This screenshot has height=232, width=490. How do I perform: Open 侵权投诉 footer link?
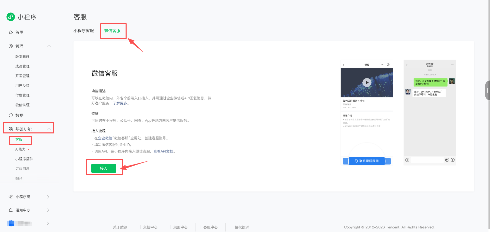242,227
